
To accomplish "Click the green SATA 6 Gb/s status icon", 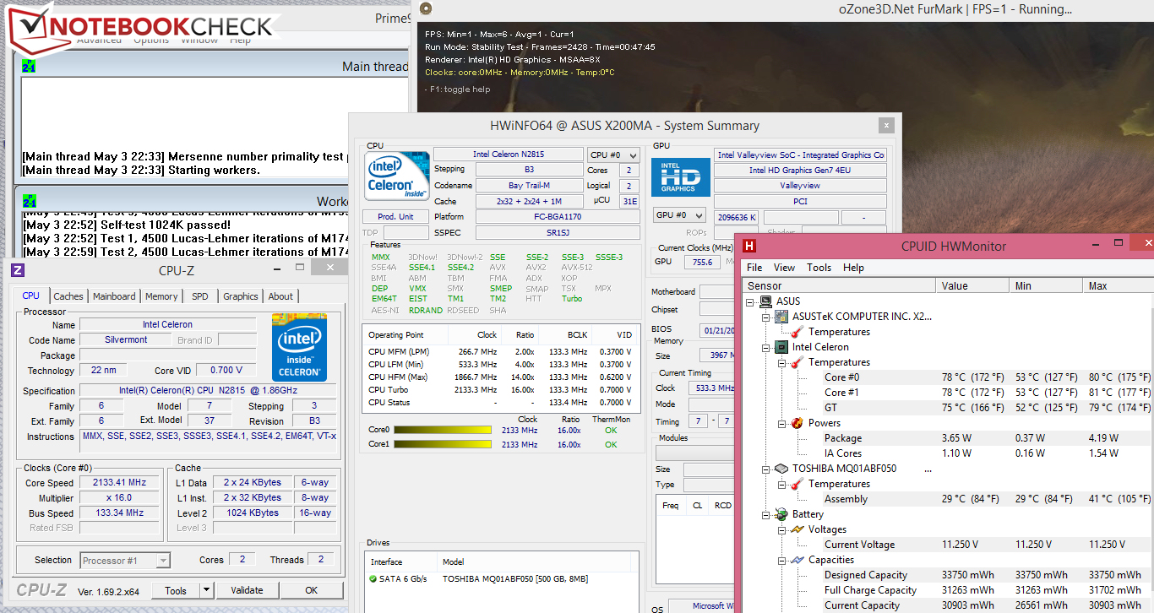I will point(373,578).
